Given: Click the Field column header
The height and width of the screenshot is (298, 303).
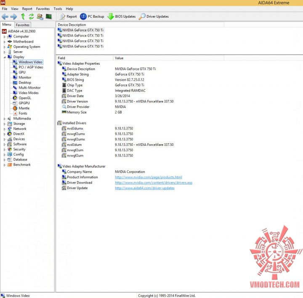Looking at the screenshot, I should coord(85,58).
